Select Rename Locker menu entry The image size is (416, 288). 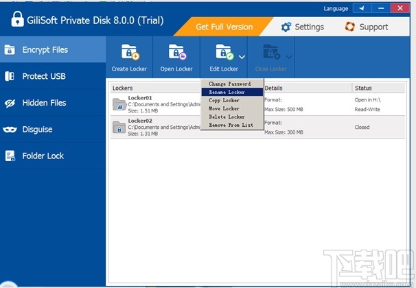(232, 92)
